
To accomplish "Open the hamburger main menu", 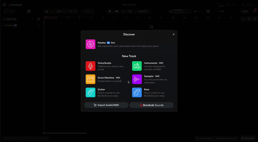I will coord(4,4).
